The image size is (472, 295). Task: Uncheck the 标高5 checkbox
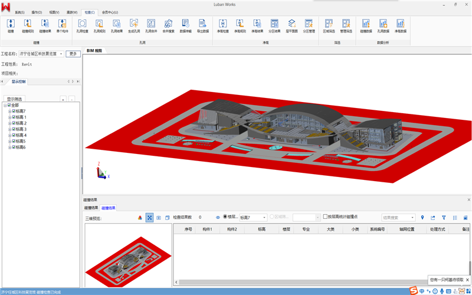coord(14,141)
